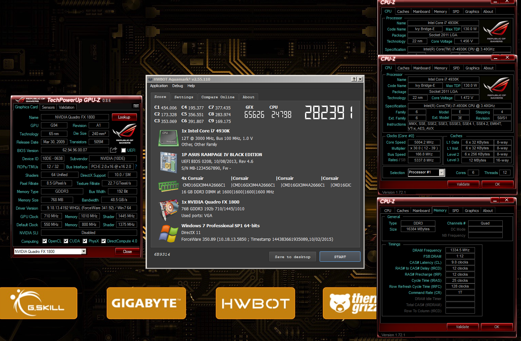The height and width of the screenshot is (341, 521).
Task: Click the GFX score 65626
Action: (x=254, y=115)
